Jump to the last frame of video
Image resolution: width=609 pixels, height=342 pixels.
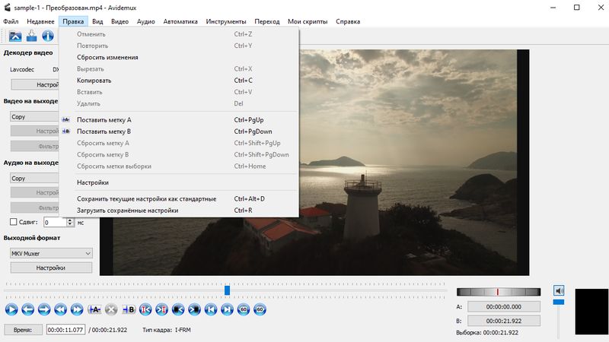tap(228, 309)
